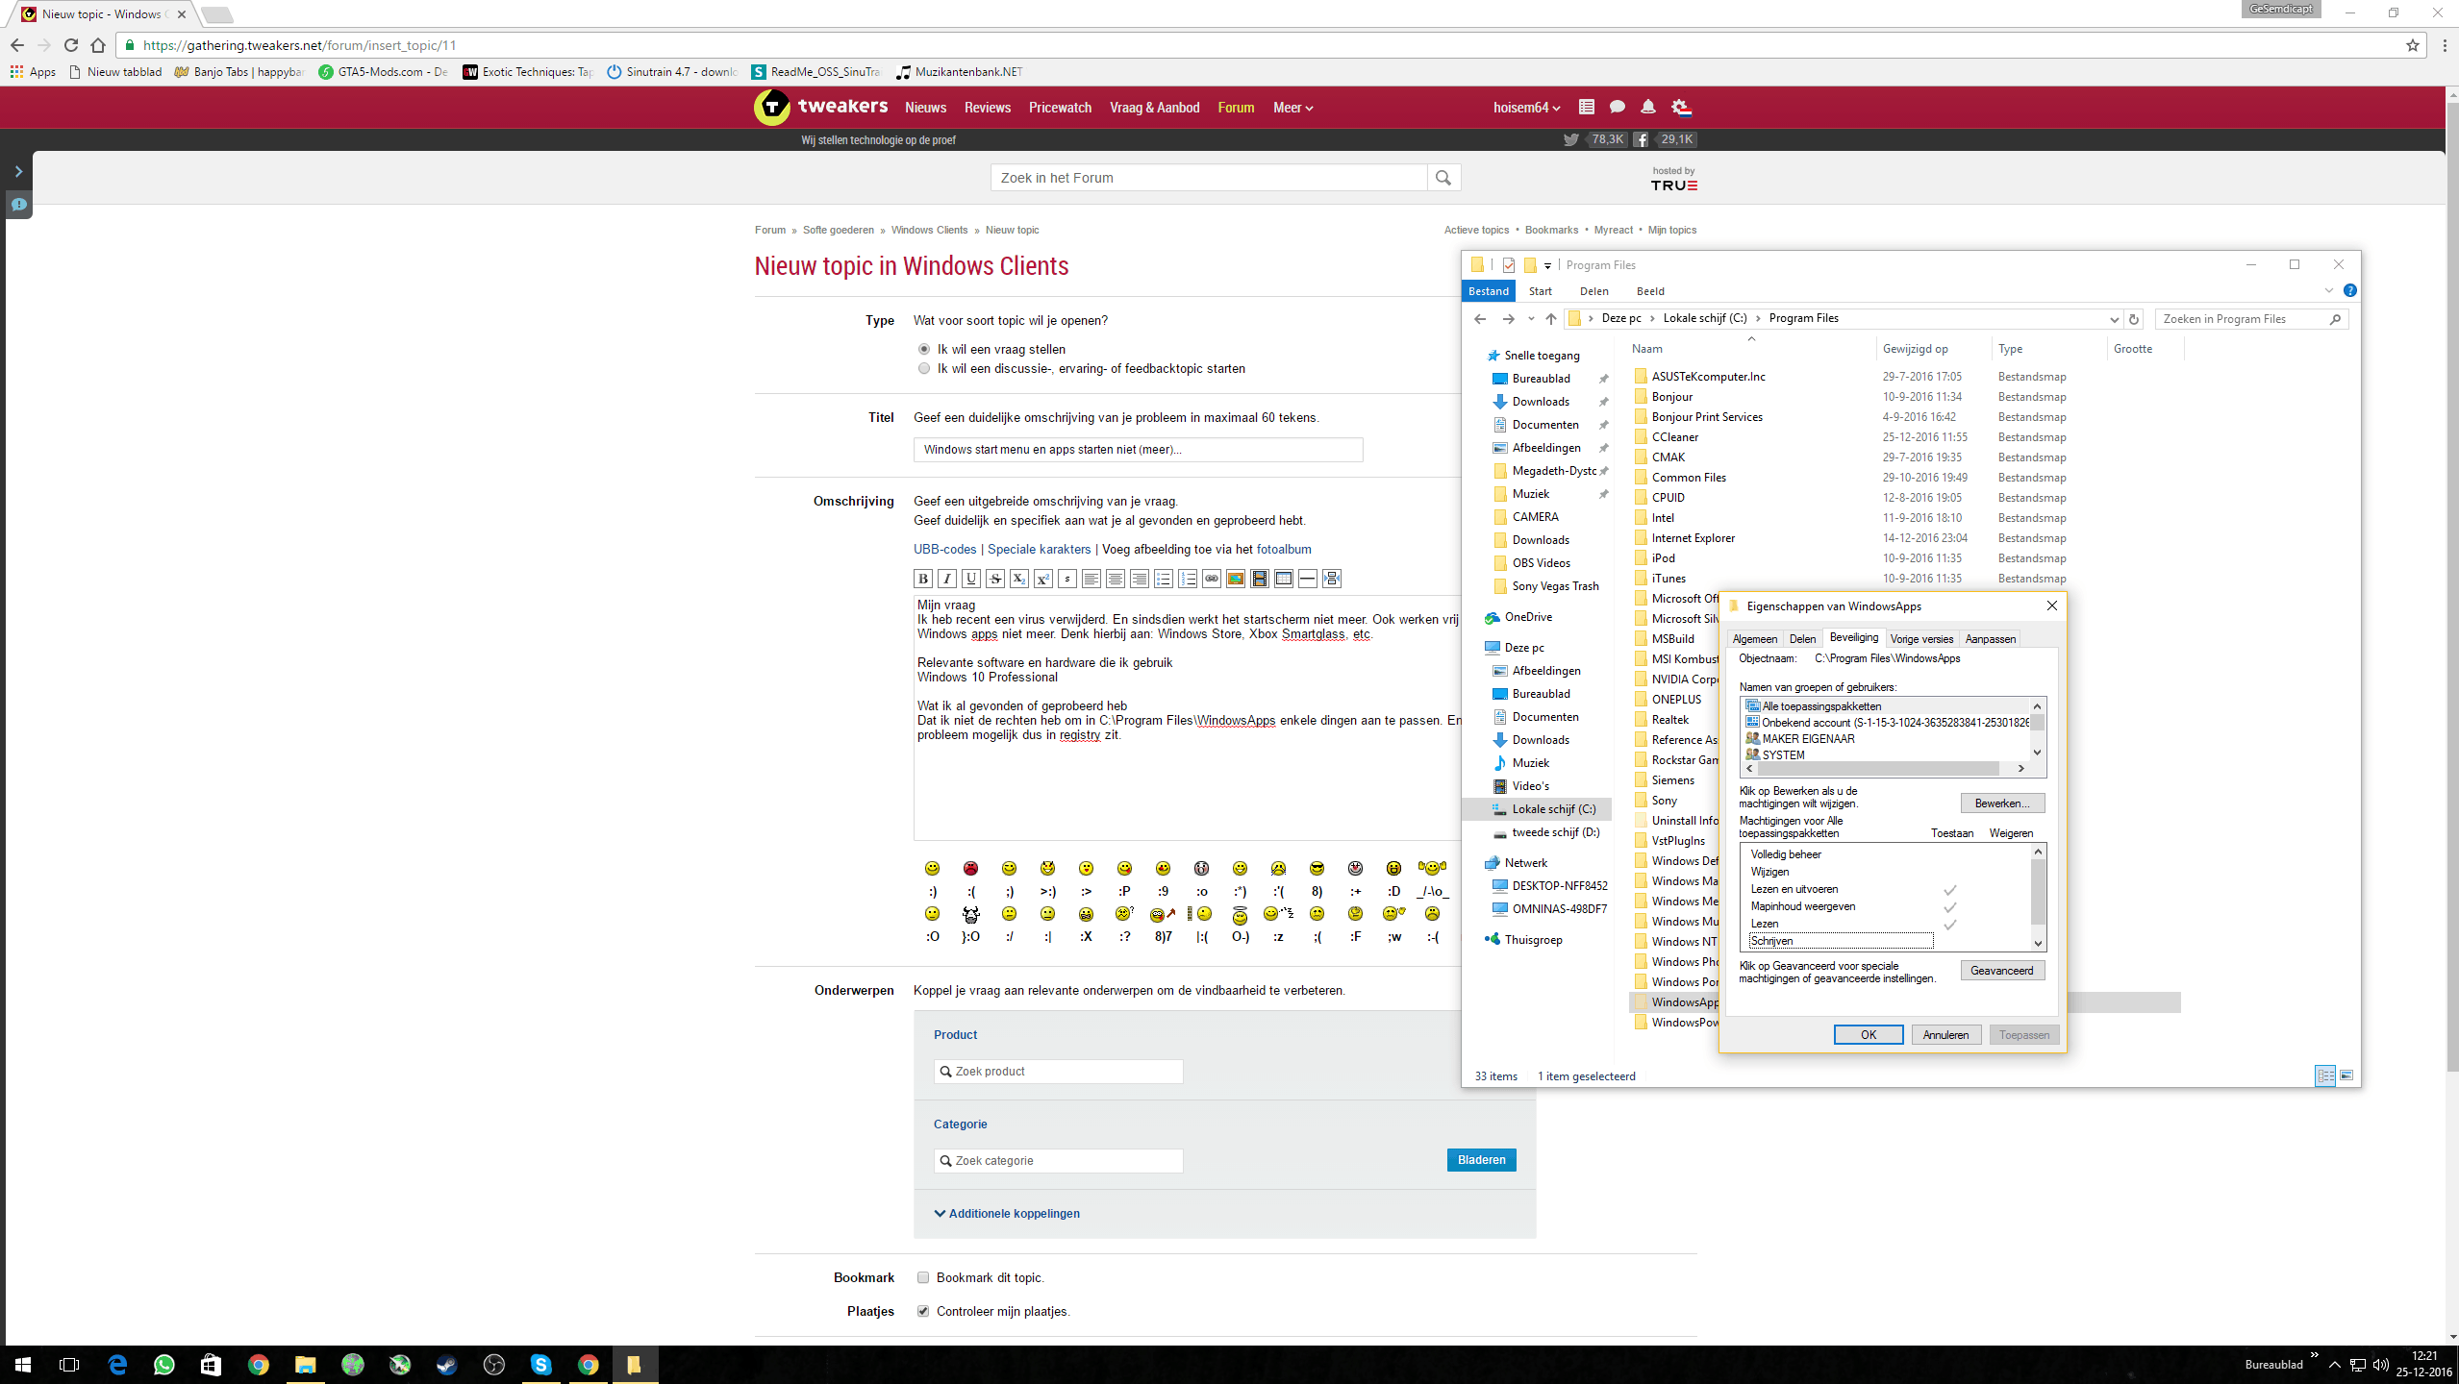Click the notifications bell icon in Tweakers header

(x=1647, y=108)
